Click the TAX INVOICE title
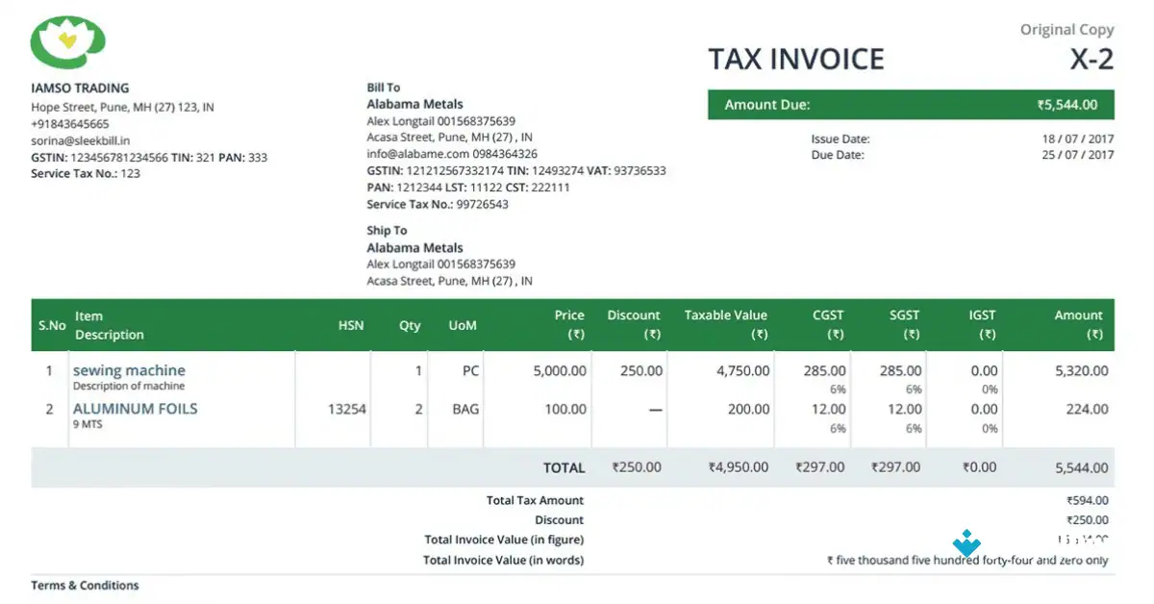The width and height of the screenshot is (1154, 604). click(x=796, y=59)
